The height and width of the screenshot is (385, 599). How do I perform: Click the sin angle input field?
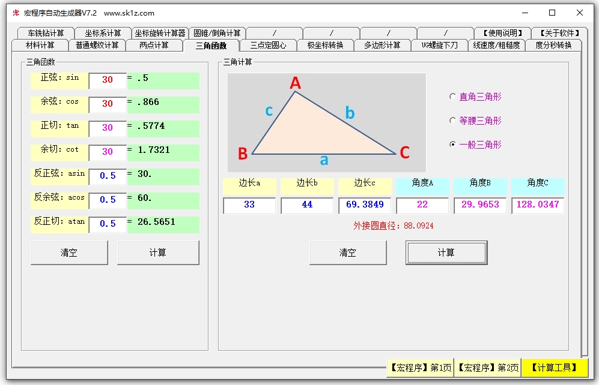[108, 80]
